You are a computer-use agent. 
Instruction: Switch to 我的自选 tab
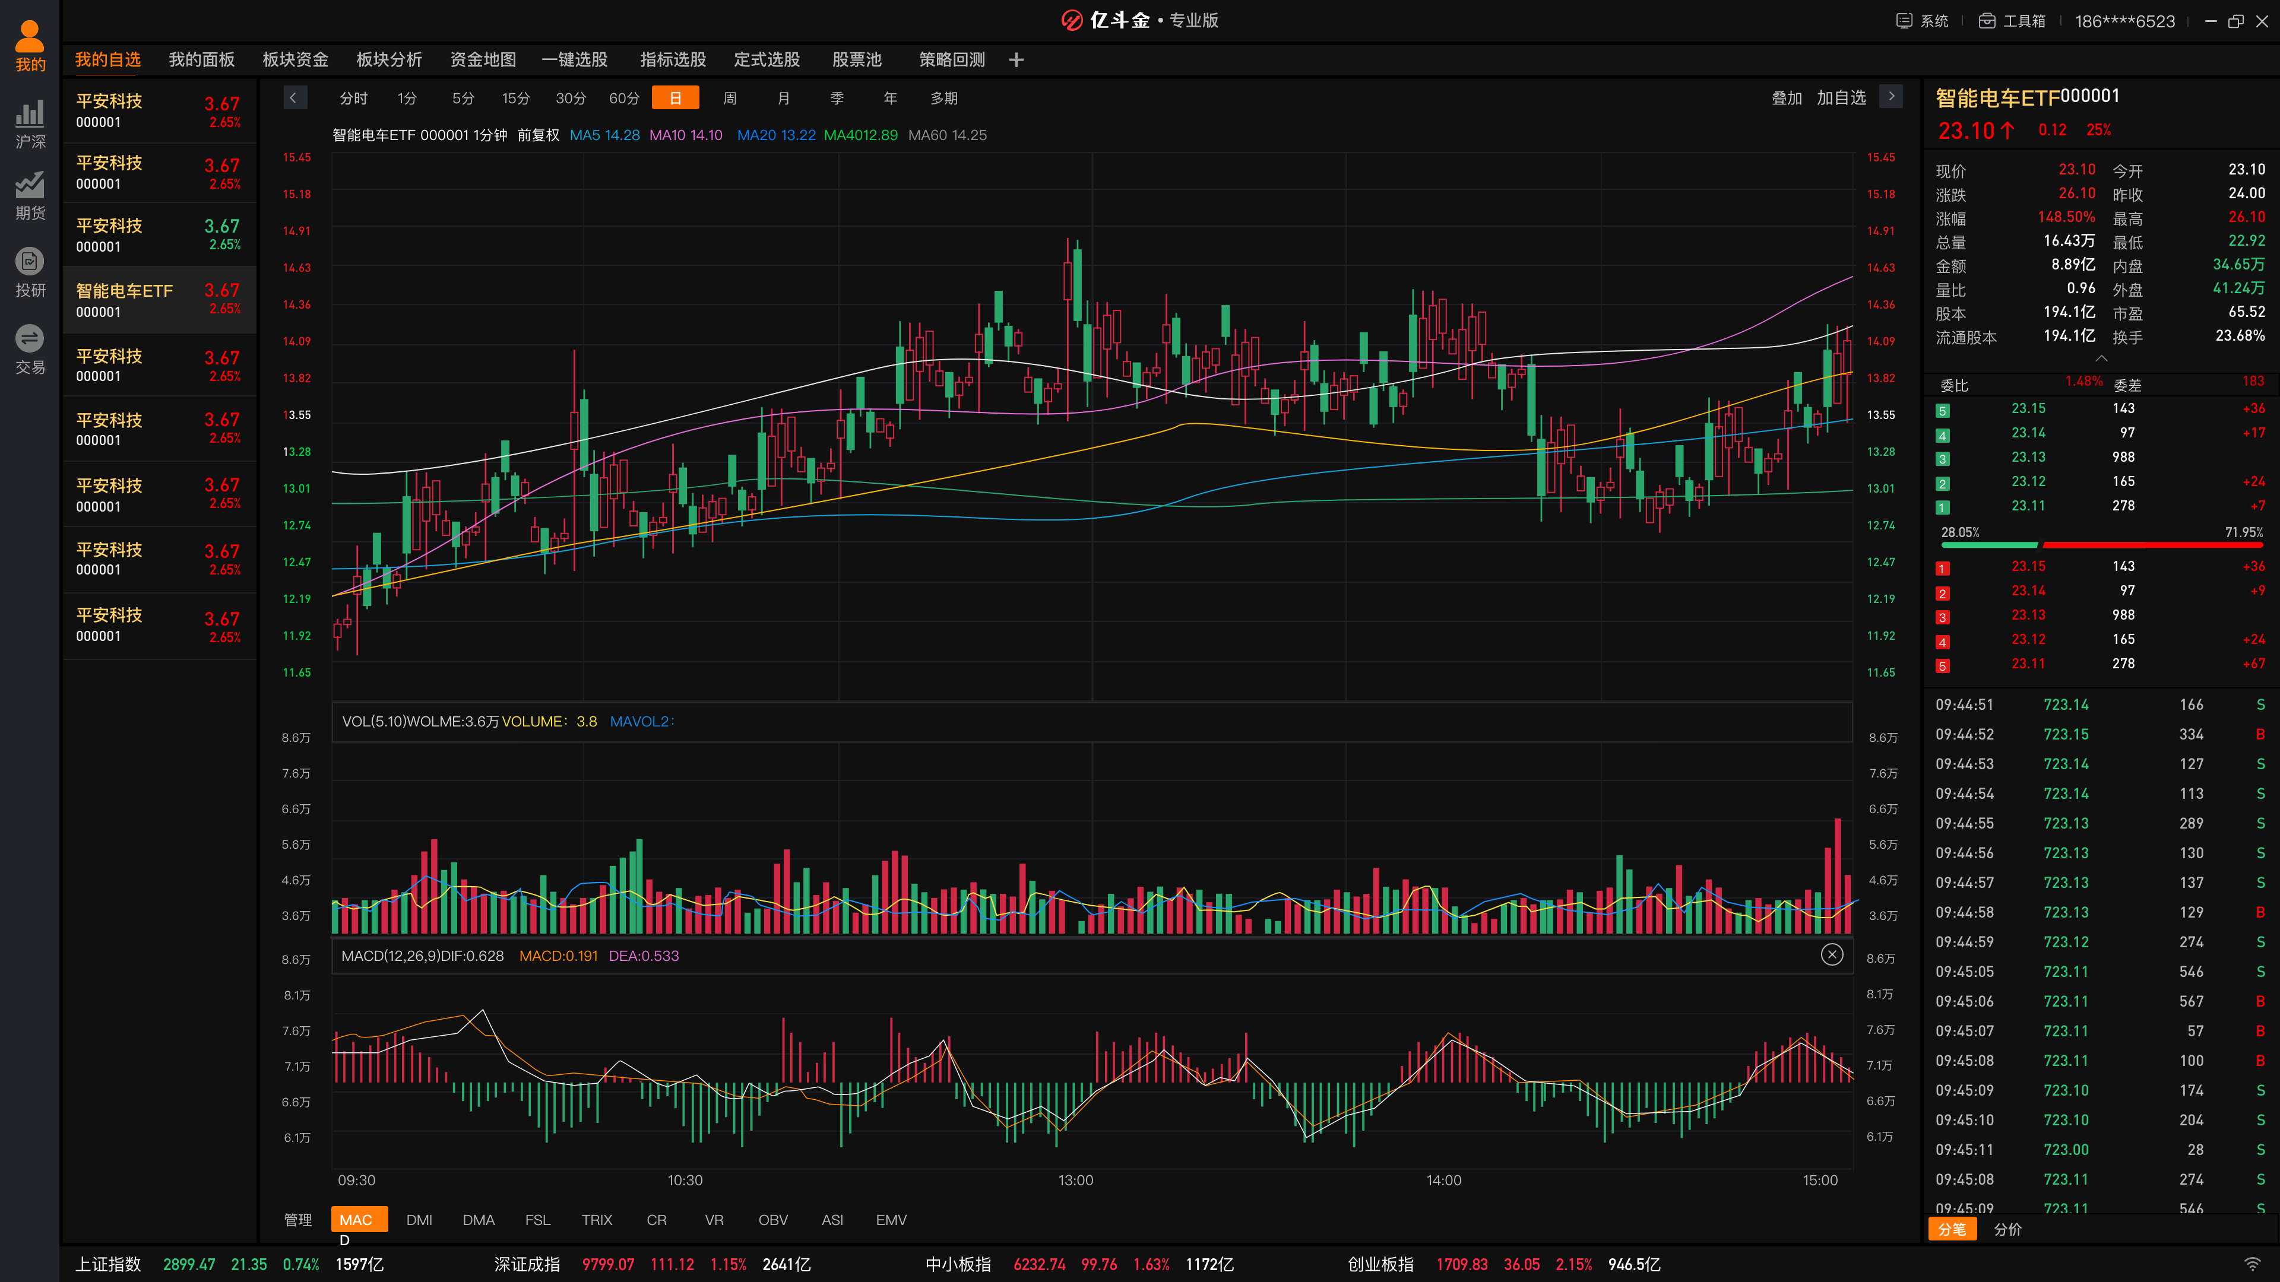click(x=108, y=59)
